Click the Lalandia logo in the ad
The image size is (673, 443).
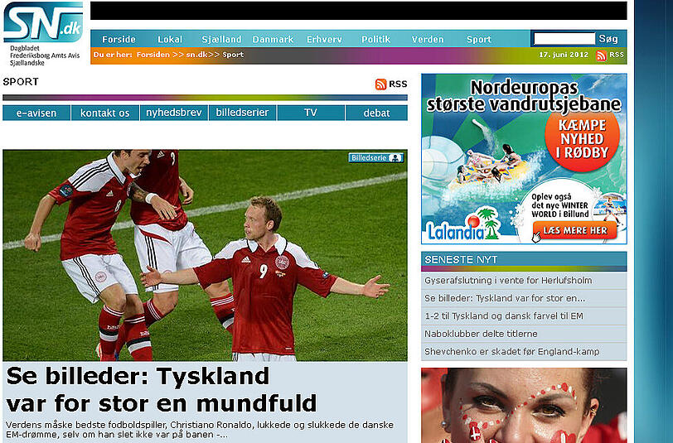[463, 225]
